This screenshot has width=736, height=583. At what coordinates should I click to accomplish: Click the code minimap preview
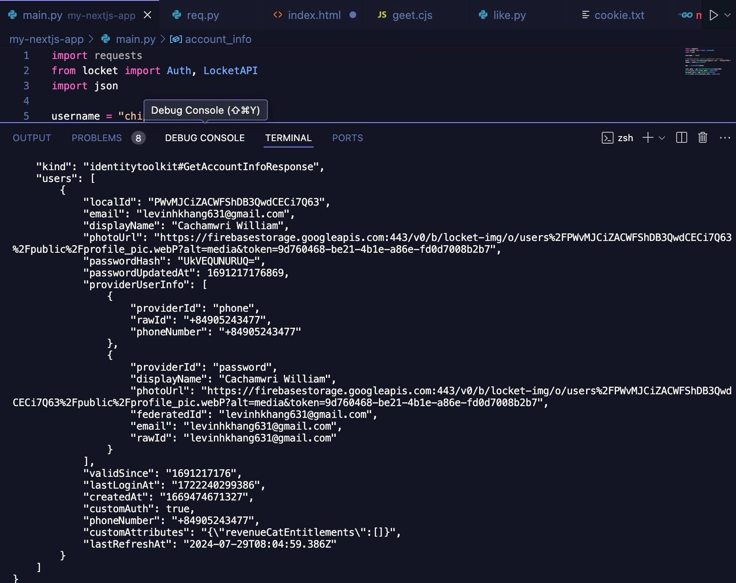click(707, 62)
